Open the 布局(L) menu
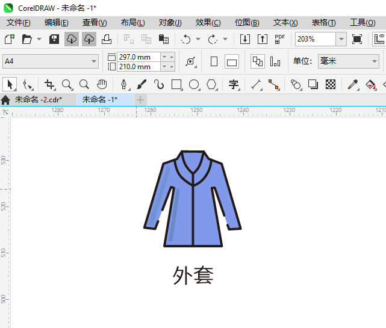The height and width of the screenshot is (328, 386). point(132,23)
